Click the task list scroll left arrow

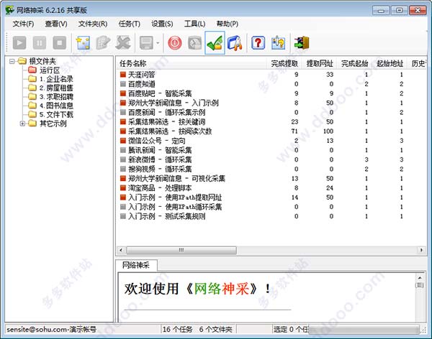coord(121,250)
